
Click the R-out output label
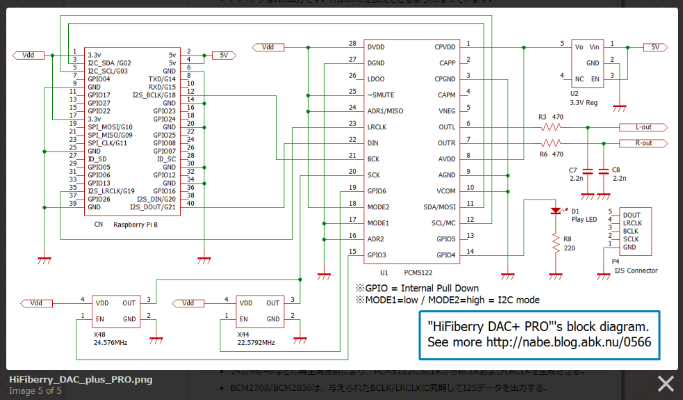(643, 143)
